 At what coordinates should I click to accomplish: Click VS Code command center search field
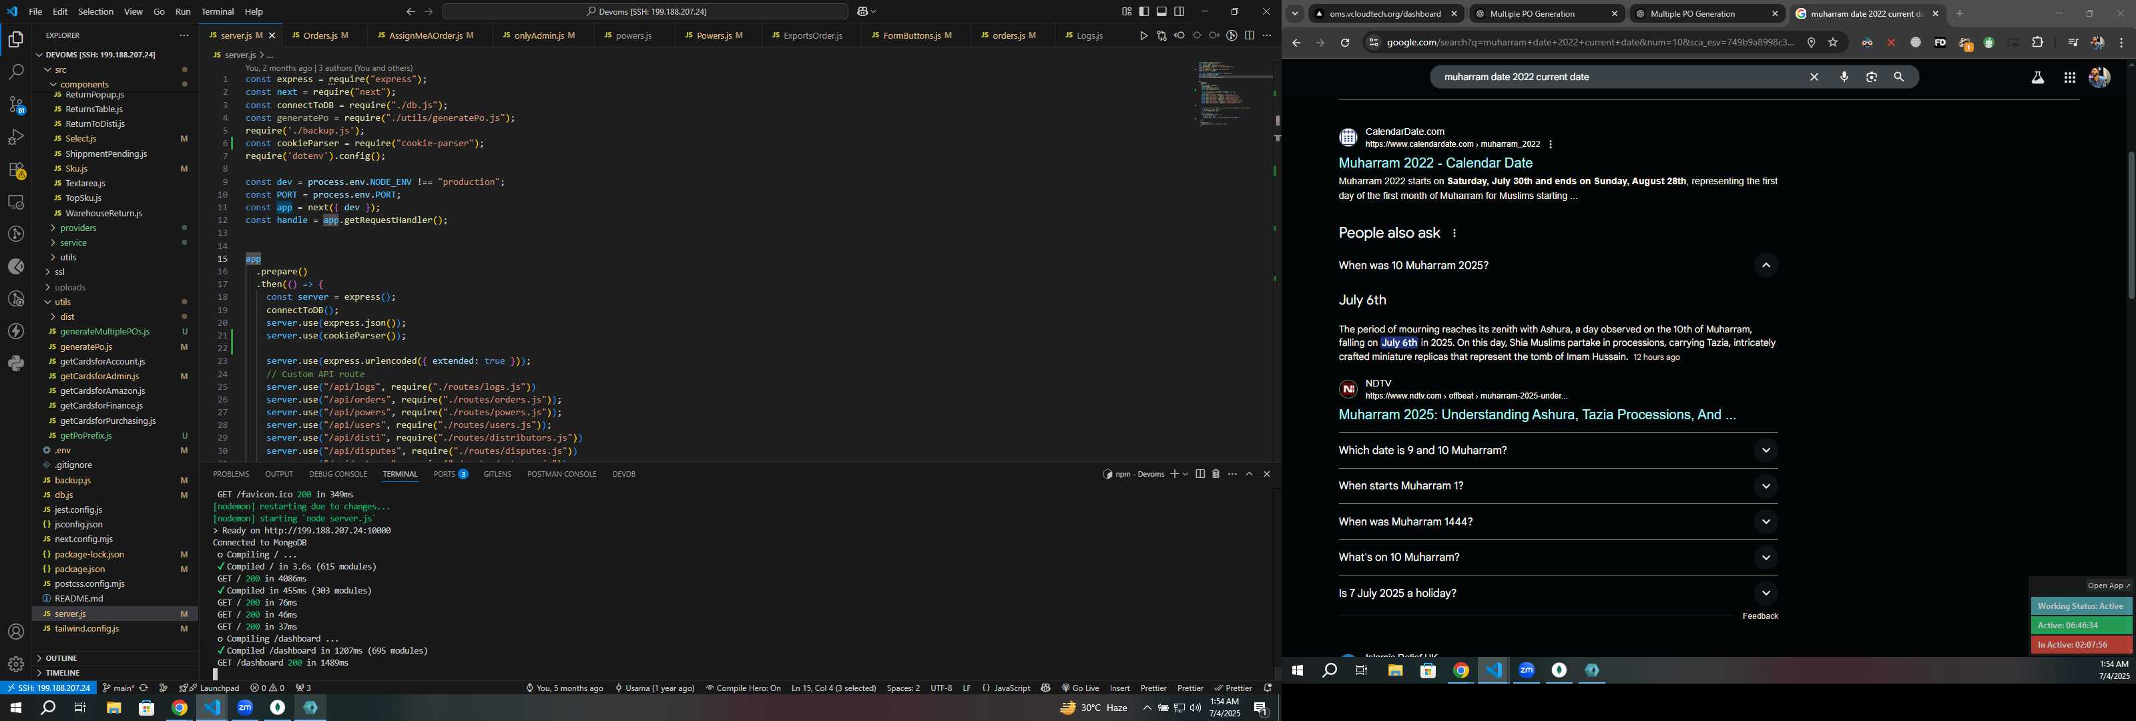click(x=645, y=11)
